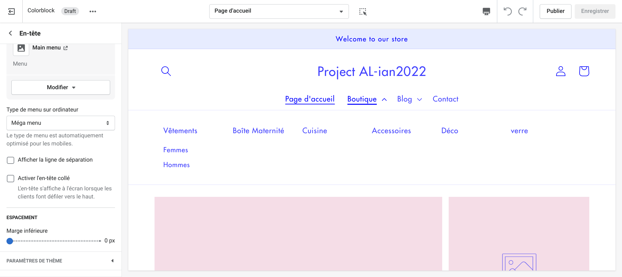Go back using the arrow beside En-tête
Screen dimensions: 622x277
(10, 33)
